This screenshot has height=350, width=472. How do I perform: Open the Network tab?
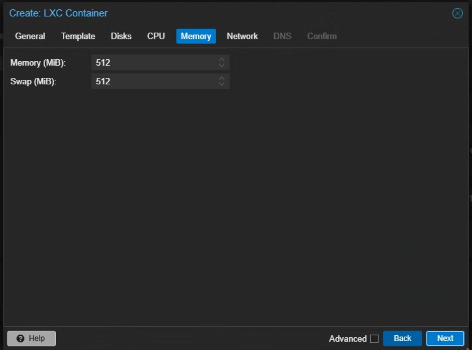(x=242, y=36)
